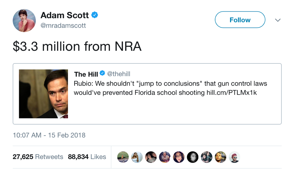Viewport: 292px width, 170px height.
Task: Click The Hill's verified checkmark badge
Action: [x=102, y=73]
